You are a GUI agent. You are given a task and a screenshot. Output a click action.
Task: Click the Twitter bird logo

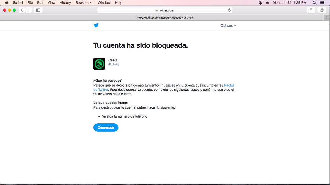pyautogui.click(x=96, y=25)
